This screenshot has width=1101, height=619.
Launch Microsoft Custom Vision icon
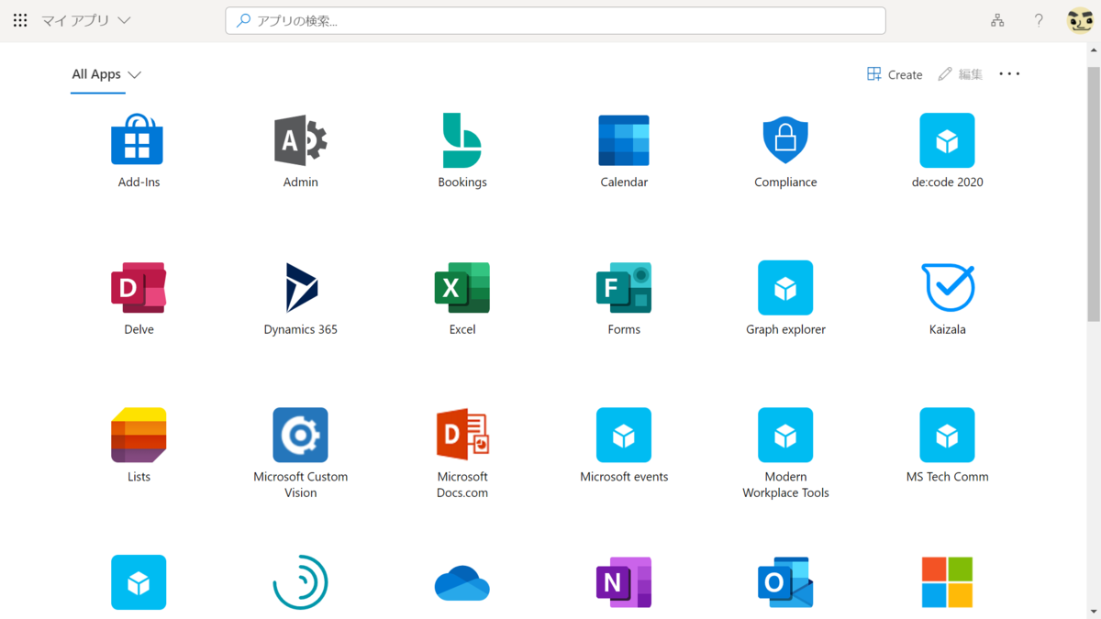point(300,435)
